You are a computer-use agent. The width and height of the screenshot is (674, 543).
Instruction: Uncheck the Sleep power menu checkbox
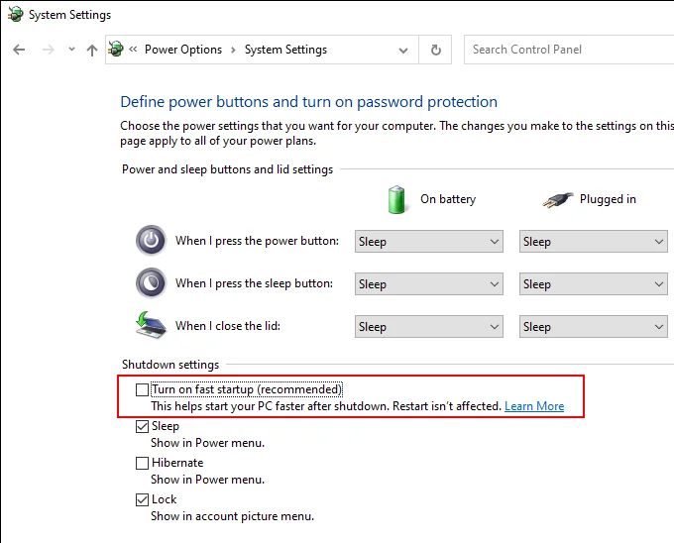point(142,427)
